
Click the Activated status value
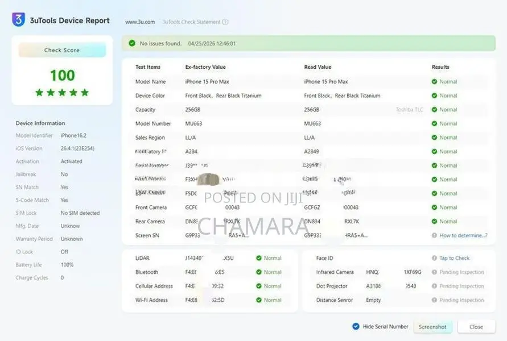tap(72, 161)
